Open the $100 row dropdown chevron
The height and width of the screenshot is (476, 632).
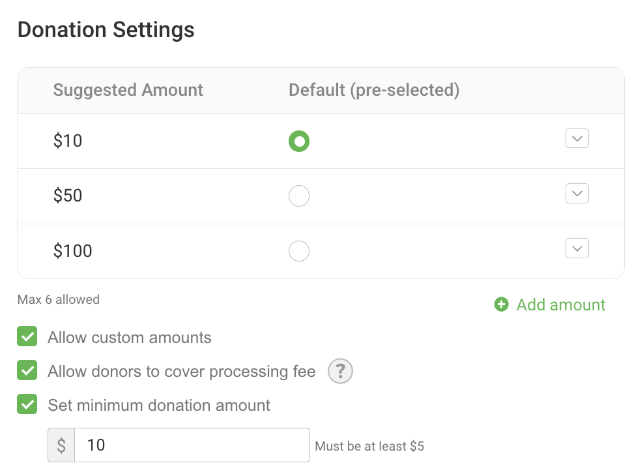[x=577, y=248]
